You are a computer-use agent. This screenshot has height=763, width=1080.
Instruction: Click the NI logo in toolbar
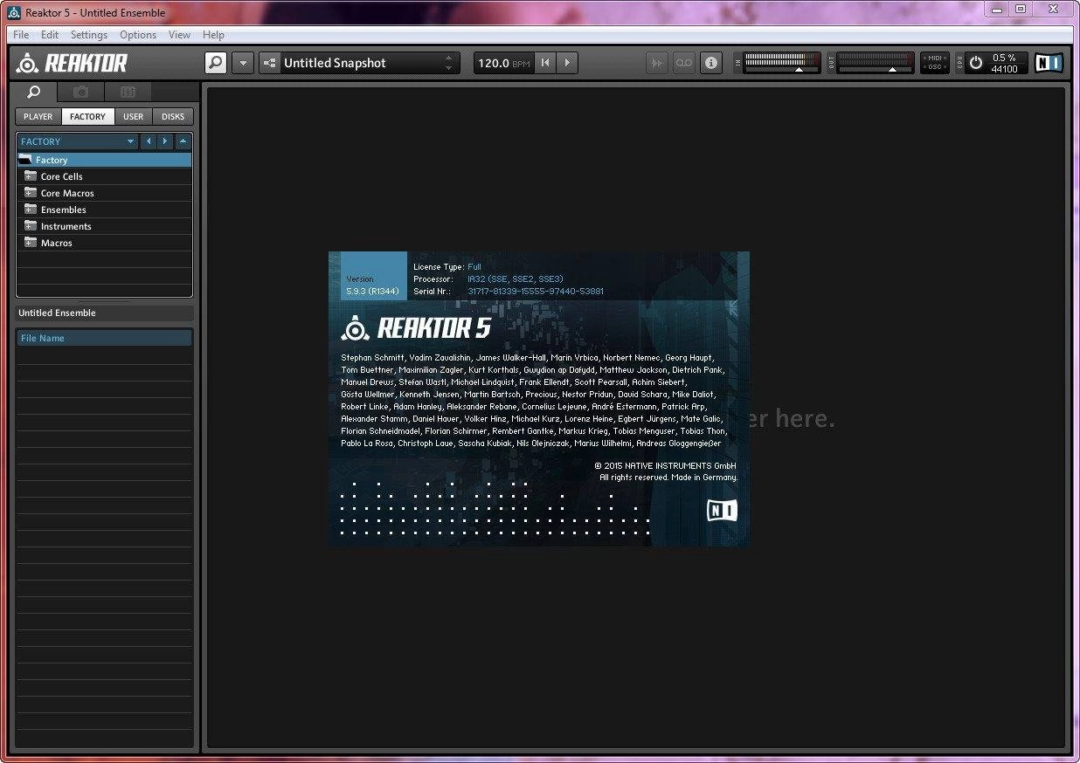coord(1049,63)
